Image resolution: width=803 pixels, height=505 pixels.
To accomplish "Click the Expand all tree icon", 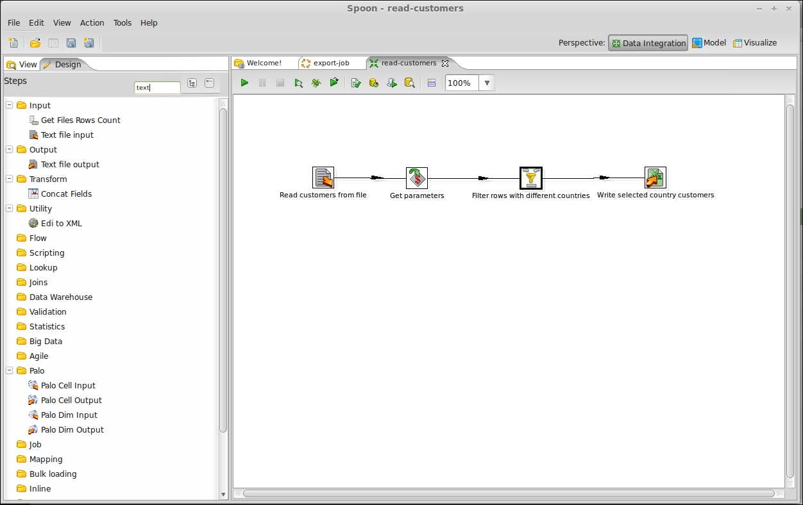I will point(192,83).
